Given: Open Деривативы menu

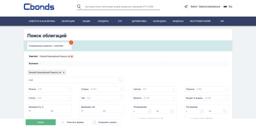Looking at the screenshot, I should (139, 21).
